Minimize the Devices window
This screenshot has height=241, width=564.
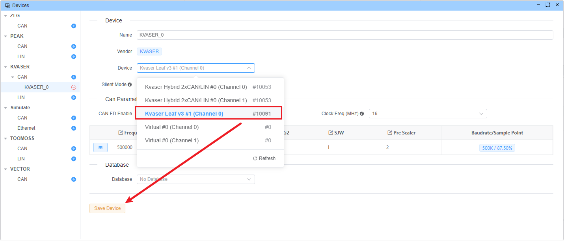pos(538,5)
